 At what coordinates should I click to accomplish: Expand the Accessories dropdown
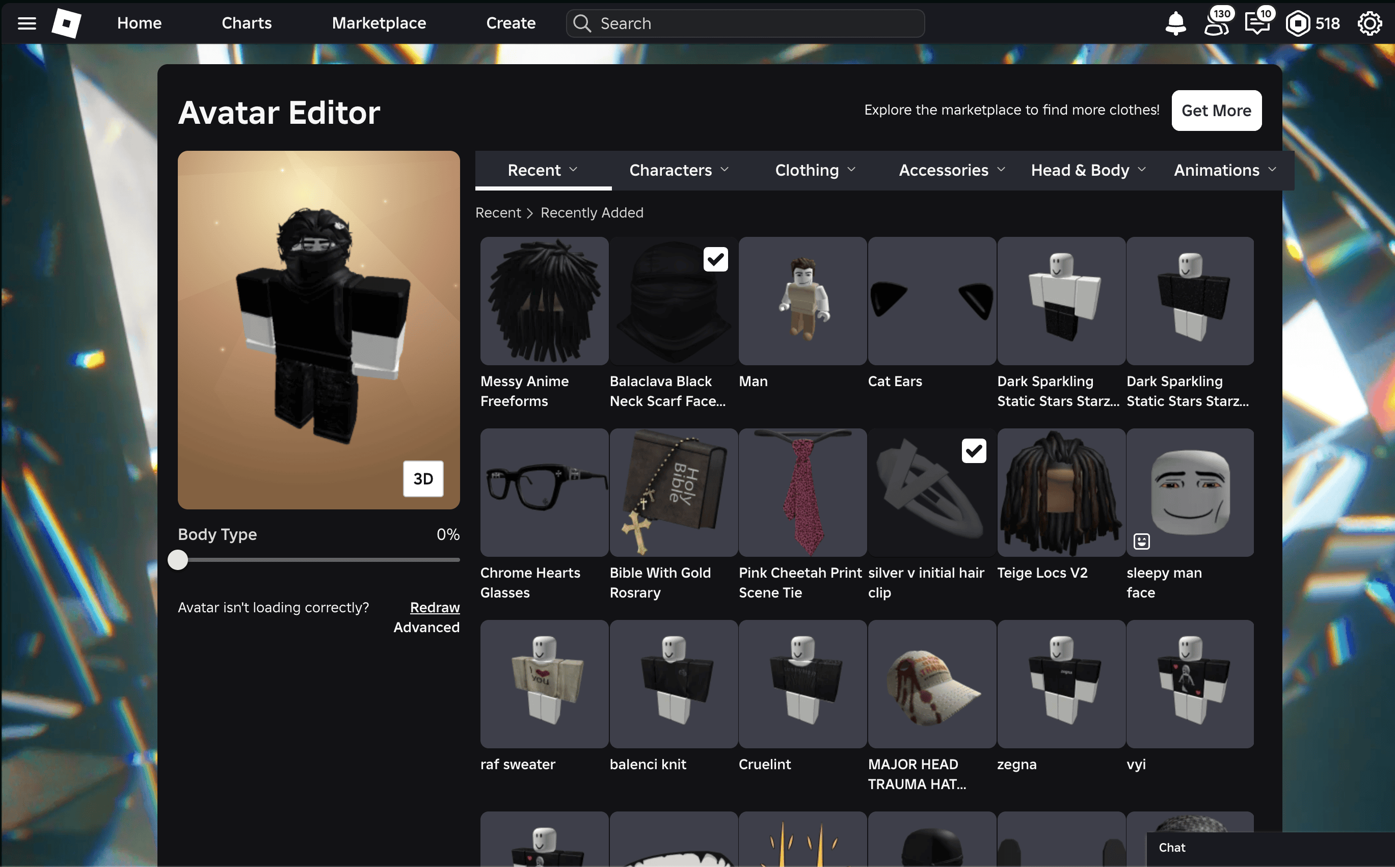click(x=952, y=170)
